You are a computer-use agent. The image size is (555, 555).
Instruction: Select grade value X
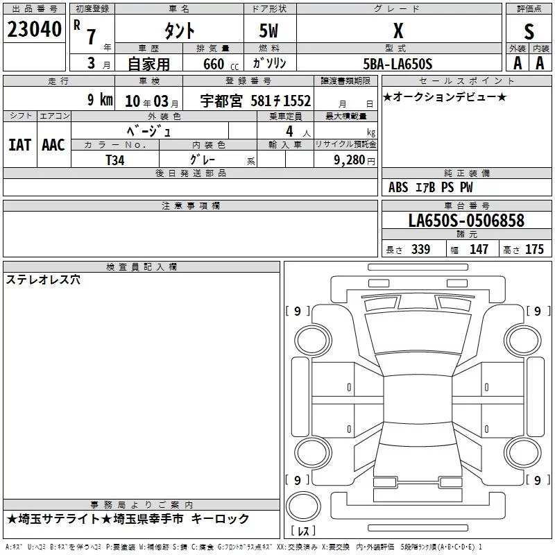[398, 31]
